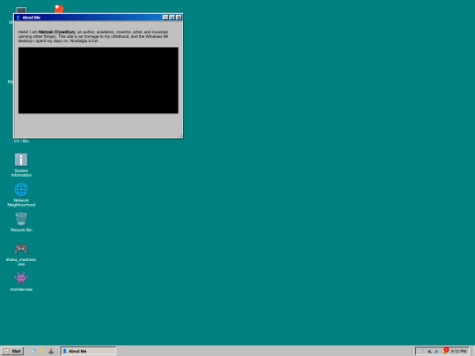Click the 'Nostalgia is fun.' text
The width and height of the screenshot is (475, 356).
84,40
